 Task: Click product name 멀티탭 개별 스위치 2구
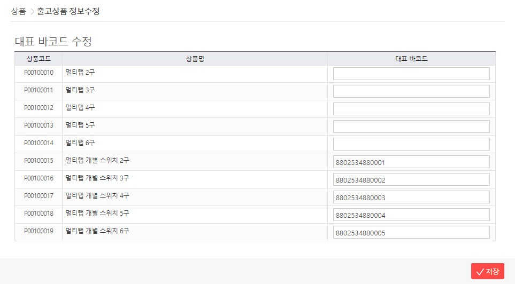tap(97, 161)
